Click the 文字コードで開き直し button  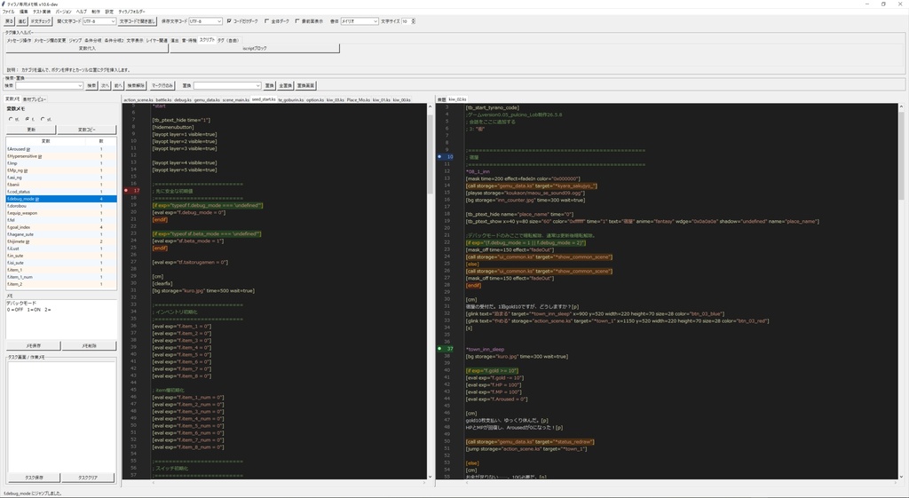(137, 21)
